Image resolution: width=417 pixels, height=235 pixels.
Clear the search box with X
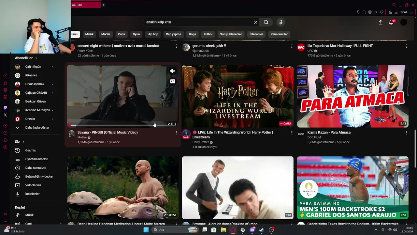pyautogui.click(x=256, y=22)
